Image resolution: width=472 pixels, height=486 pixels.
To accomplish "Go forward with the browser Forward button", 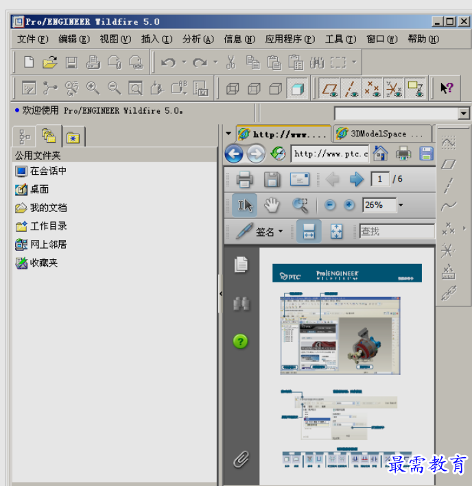I will [256, 154].
